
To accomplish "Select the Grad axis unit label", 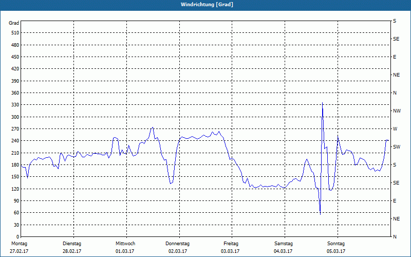I will click(14, 23).
